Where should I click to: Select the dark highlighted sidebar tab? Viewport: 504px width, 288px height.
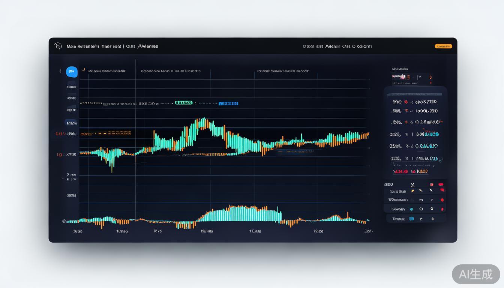[x=70, y=123]
